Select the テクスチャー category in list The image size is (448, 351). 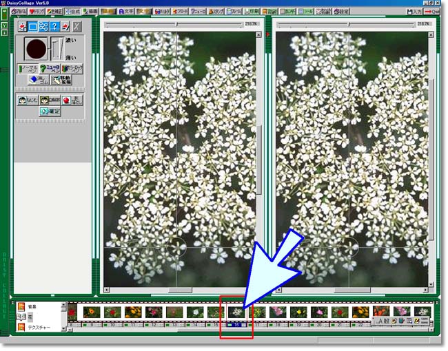39,328
